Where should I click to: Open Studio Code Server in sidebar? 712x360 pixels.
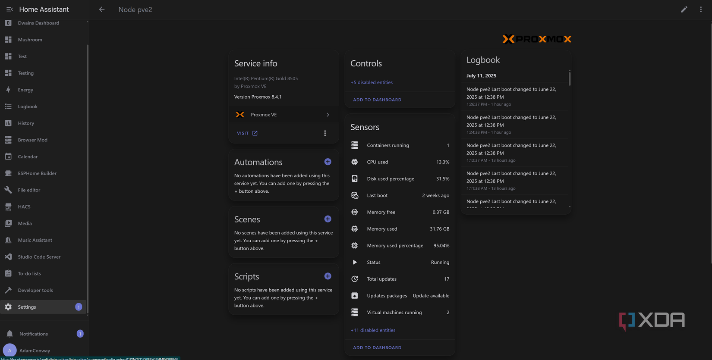[43, 257]
